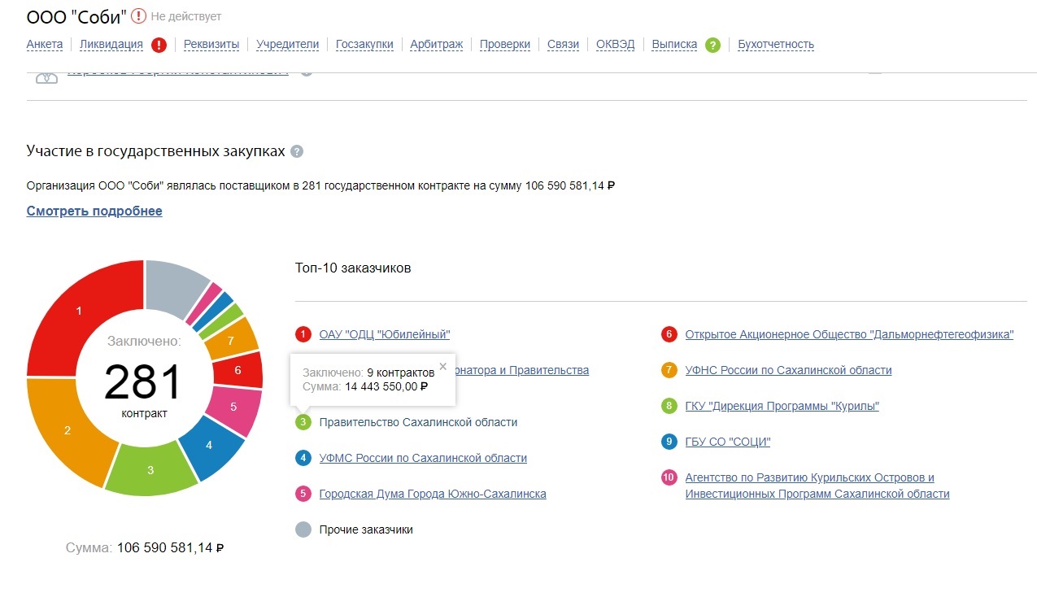Click the Смотреть подробнее link

(94, 211)
